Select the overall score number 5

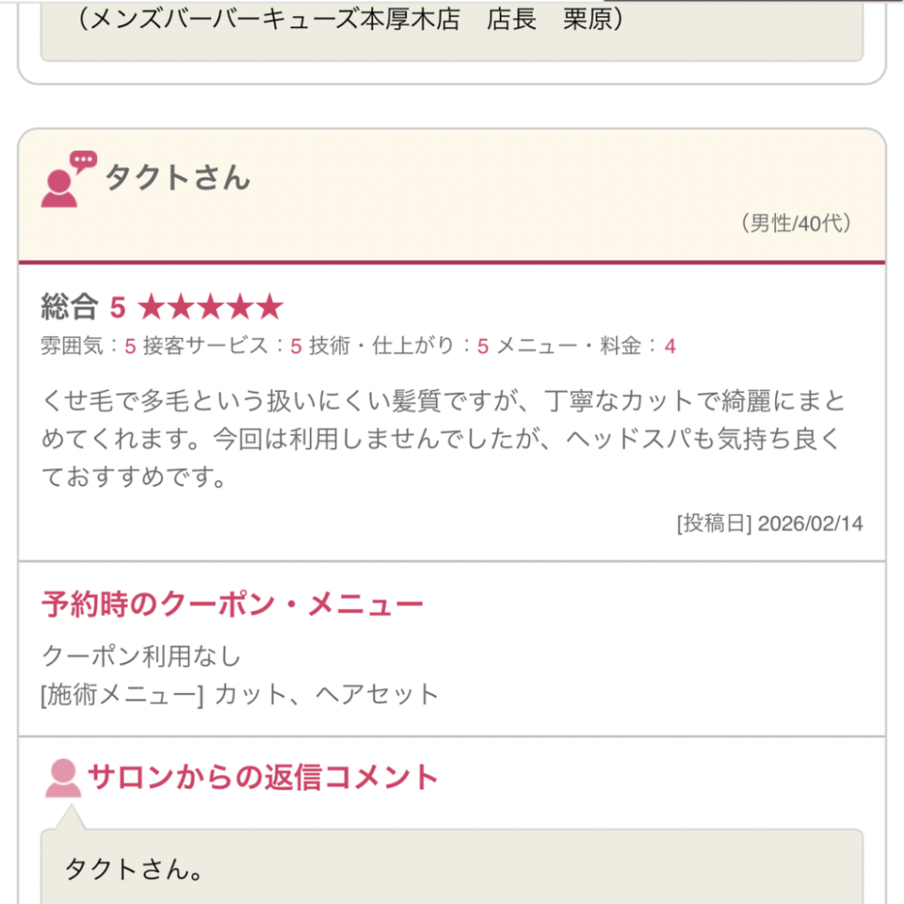pos(117,307)
